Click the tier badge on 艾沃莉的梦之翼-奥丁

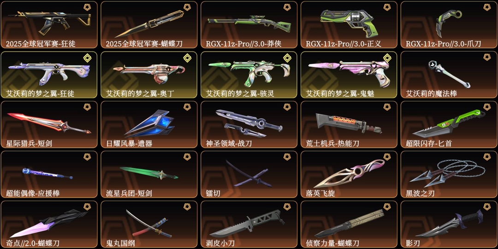point(187,58)
